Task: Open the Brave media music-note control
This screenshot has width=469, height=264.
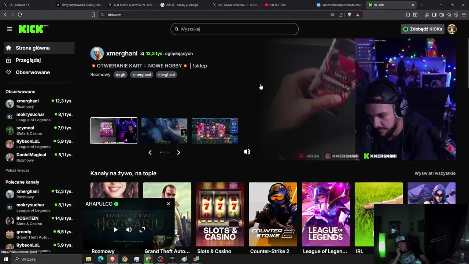Action: coord(427,15)
